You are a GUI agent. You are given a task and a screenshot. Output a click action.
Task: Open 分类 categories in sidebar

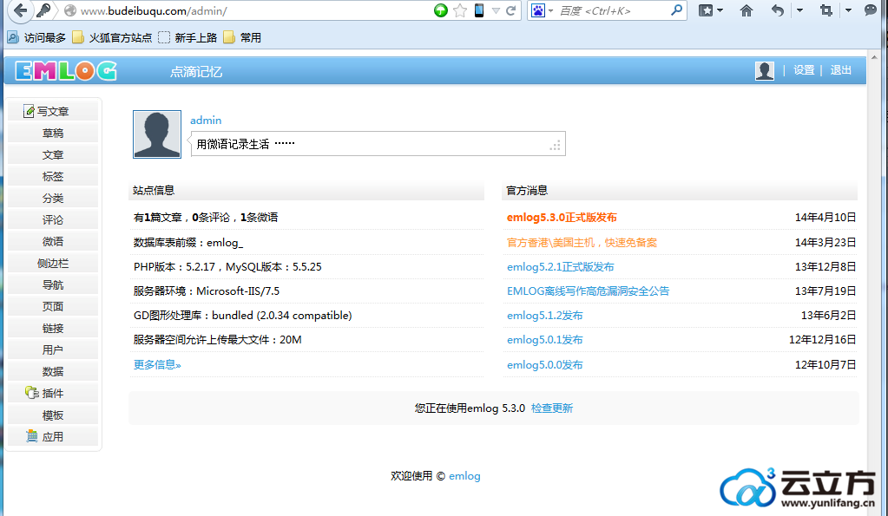coord(53,198)
